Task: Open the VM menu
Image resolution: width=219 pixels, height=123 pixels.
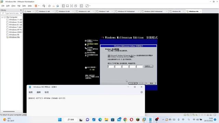Action: tap(19, 6)
